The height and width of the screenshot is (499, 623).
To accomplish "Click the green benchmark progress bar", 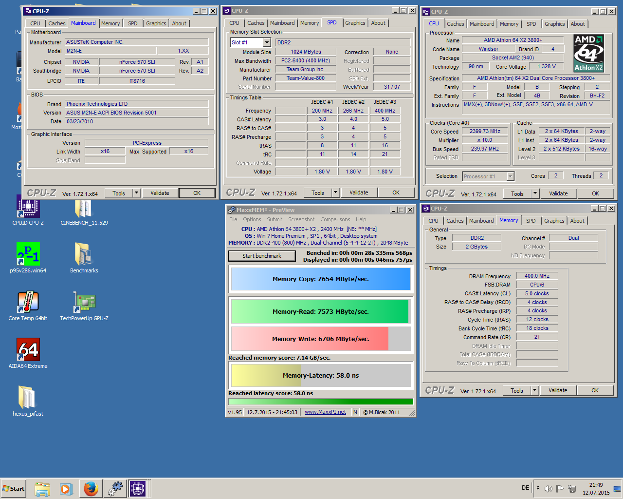I will coord(320,402).
